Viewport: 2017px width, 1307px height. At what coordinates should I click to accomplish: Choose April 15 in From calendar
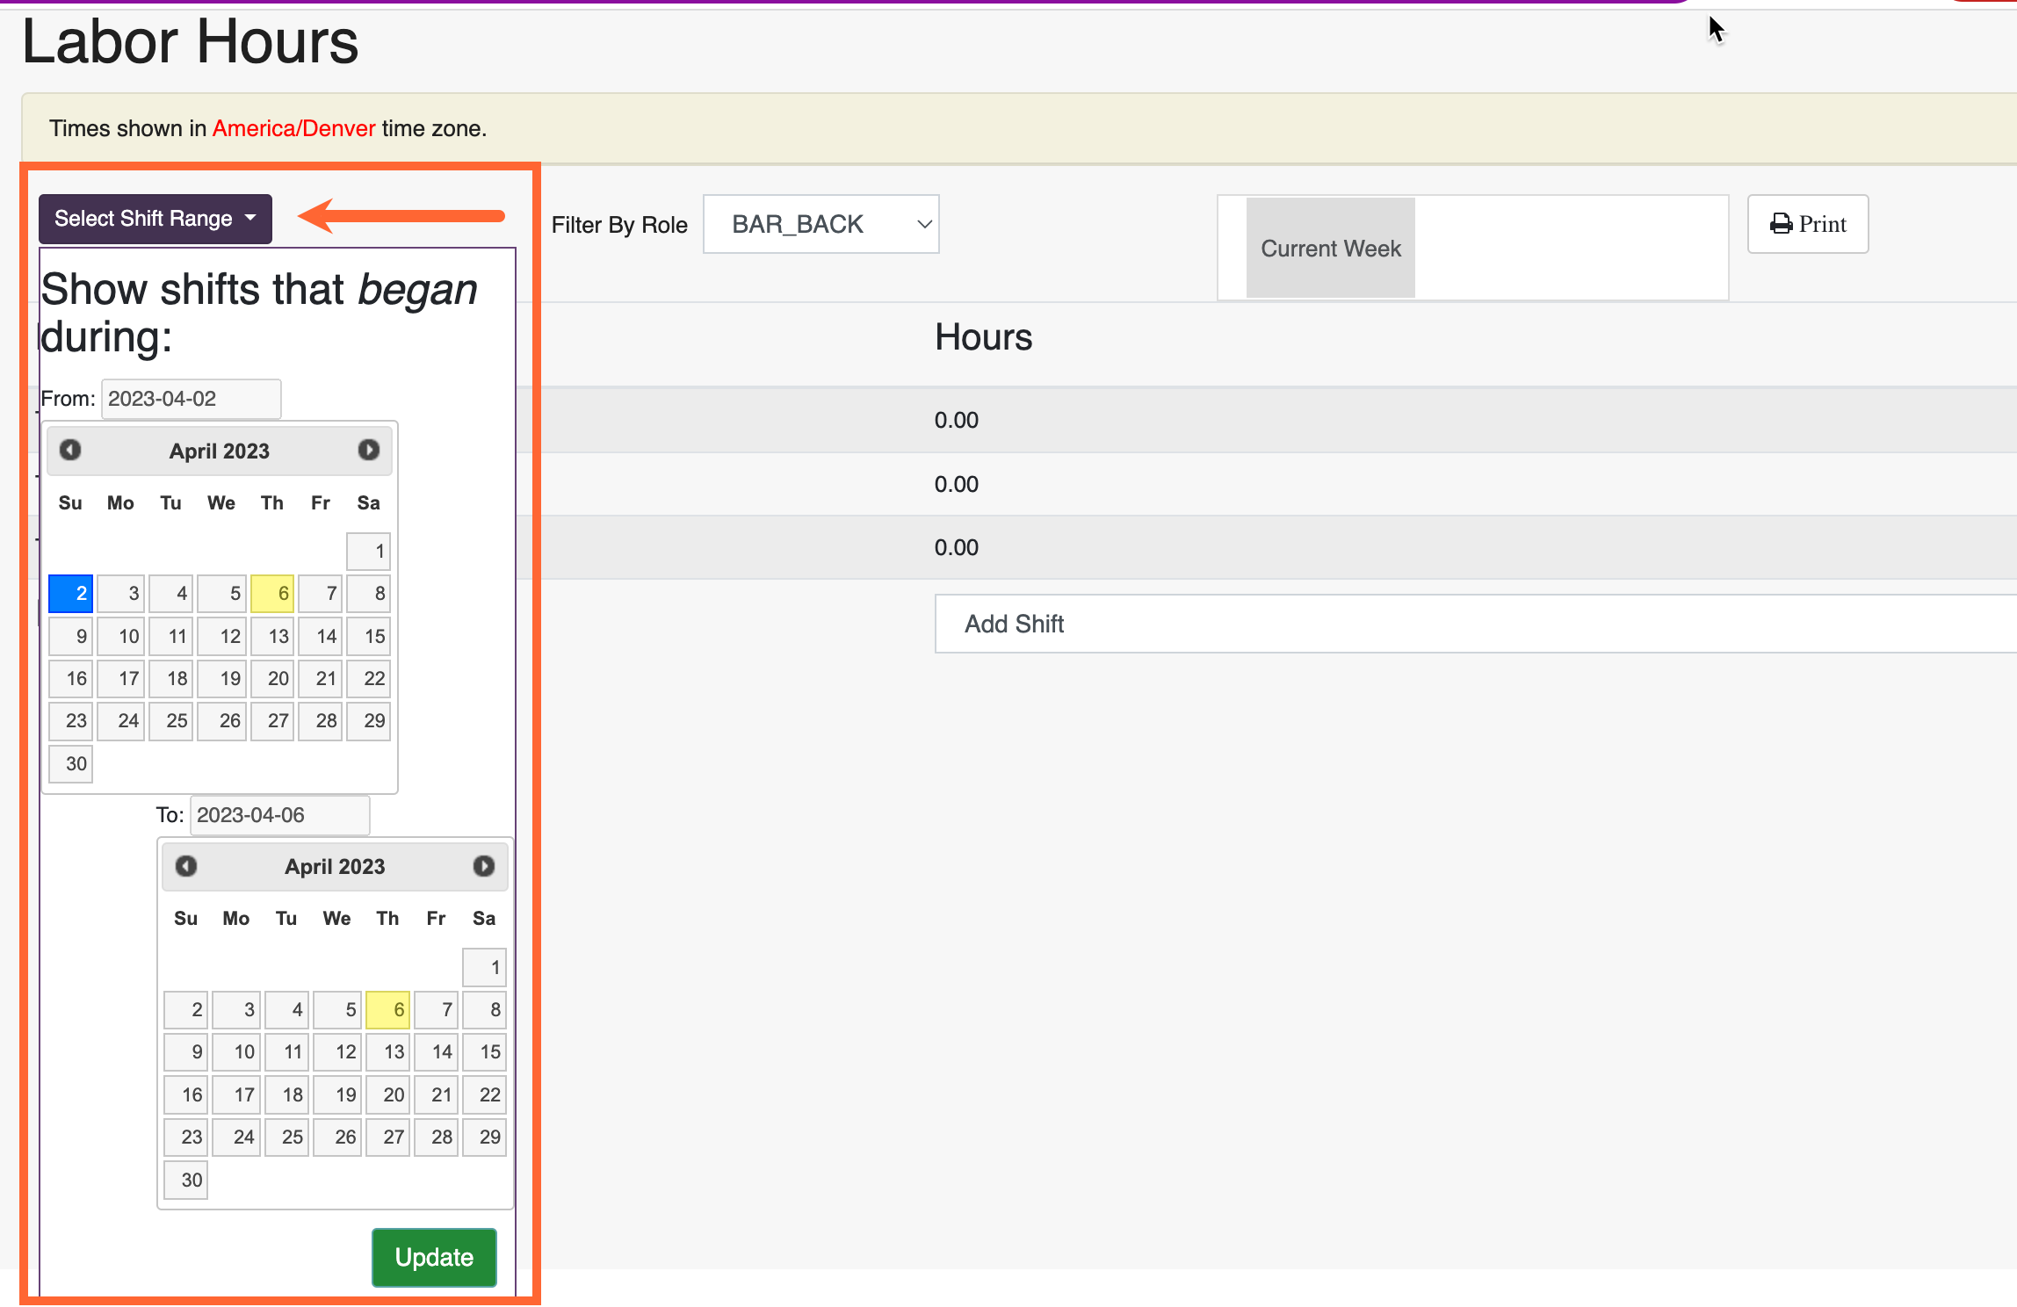[x=369, y=636]
